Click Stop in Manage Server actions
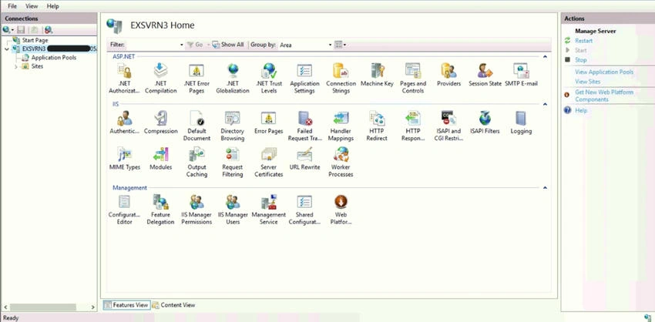The width and height of the screenshot is (655, 322). (581, 60)
